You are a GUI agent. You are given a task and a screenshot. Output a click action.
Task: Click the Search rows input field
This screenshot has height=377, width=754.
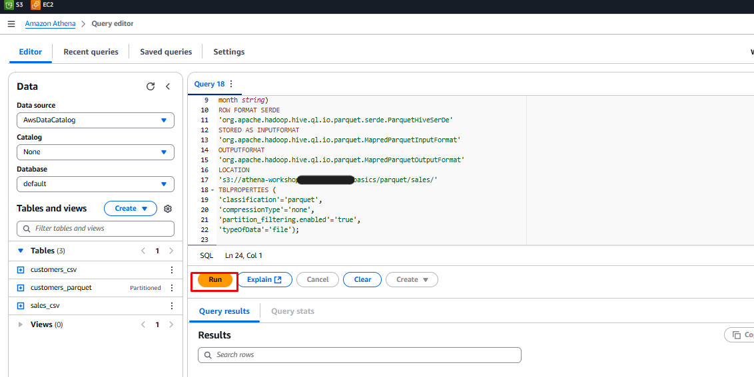(360, 355)
